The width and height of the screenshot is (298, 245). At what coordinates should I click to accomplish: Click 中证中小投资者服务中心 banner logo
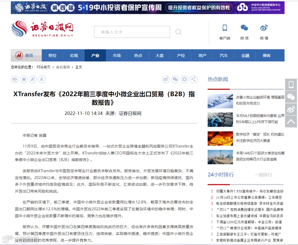(259, 7)
